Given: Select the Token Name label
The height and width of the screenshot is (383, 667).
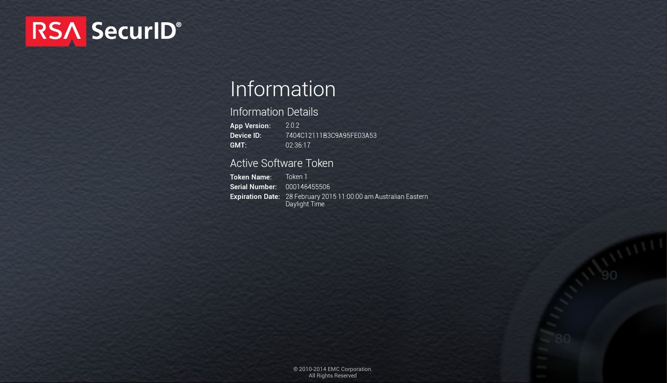Looking at the screenshot, I should tap(251, 177).
